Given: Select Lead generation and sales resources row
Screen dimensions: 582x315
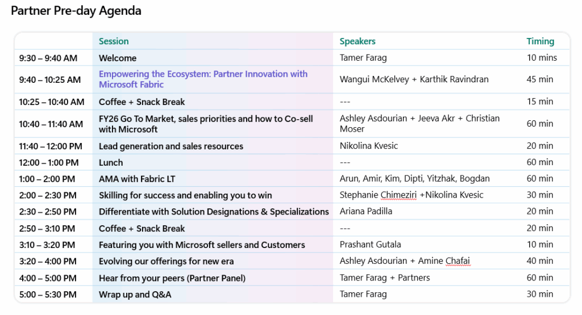Looking at the screenshot, I should pos(171,146).
